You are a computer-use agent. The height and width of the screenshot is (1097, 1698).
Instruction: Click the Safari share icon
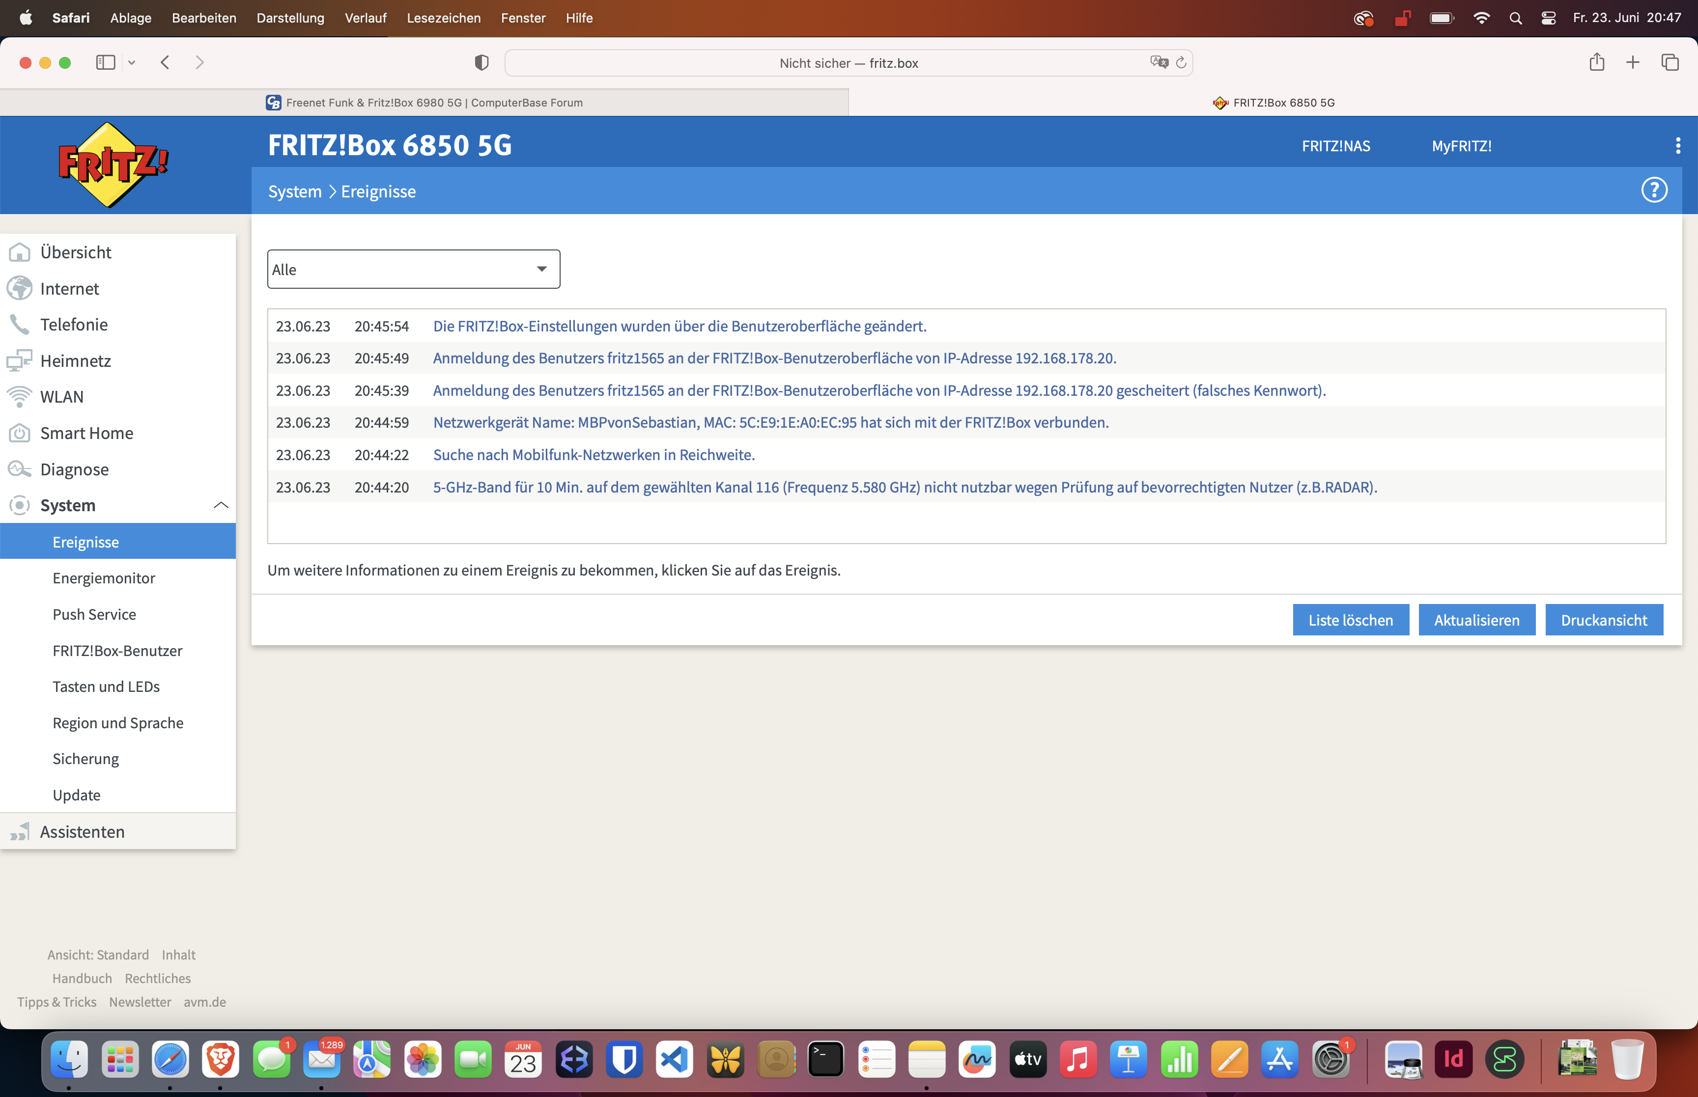coord(1596,63)
